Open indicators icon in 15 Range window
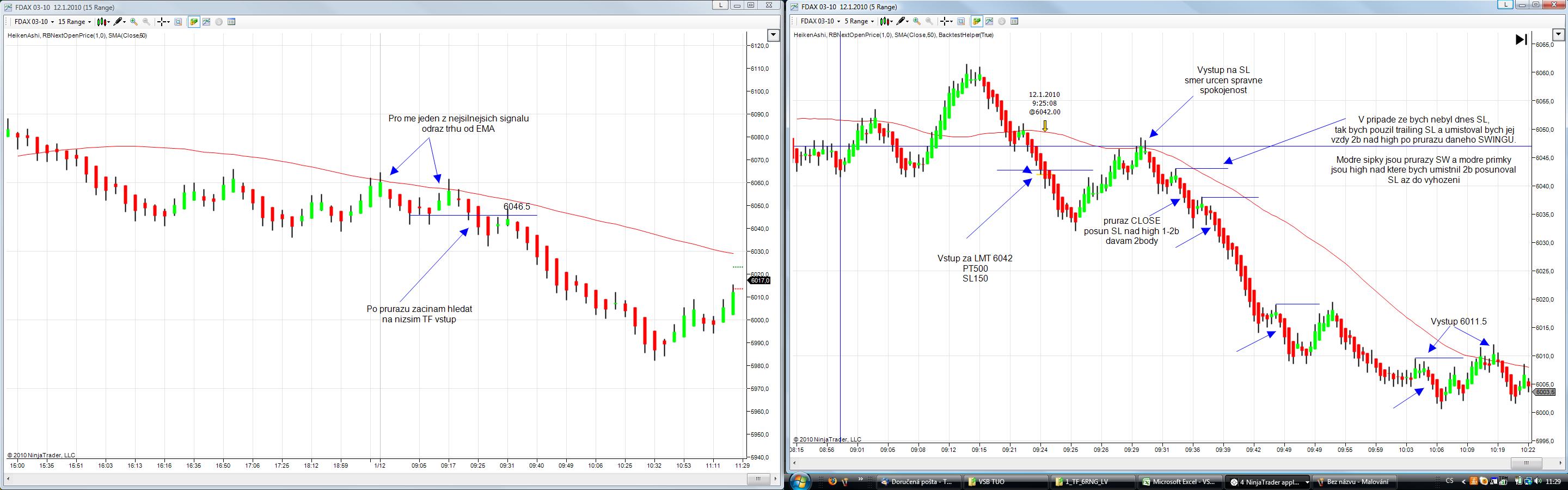The height and width of the screenshot is (490, 1568). 206,22
